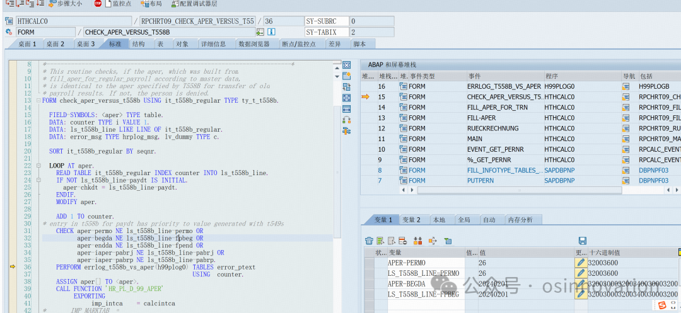Collapse the FORM block at line 13
Screen dimensions: 681x313
click(38, 101)
